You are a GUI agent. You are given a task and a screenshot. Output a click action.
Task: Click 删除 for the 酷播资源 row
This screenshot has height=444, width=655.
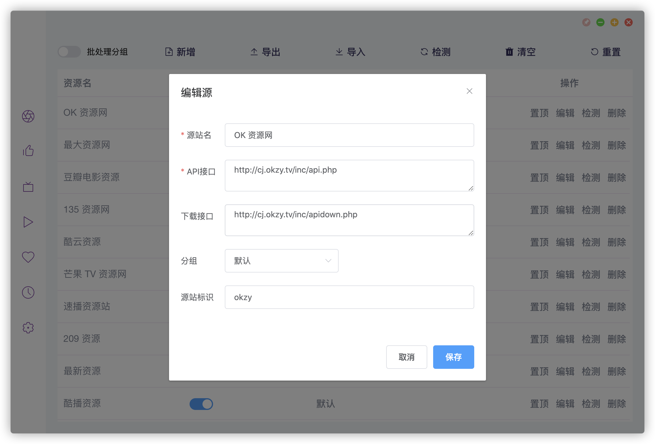617,404
